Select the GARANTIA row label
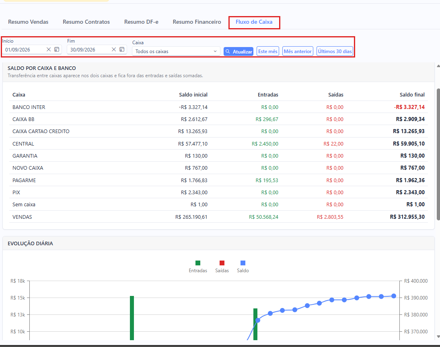This screenshot has width=440, height=347. click(x=25, y=156)
